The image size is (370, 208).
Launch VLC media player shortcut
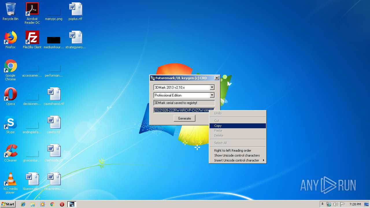click(x=10, y=183)
